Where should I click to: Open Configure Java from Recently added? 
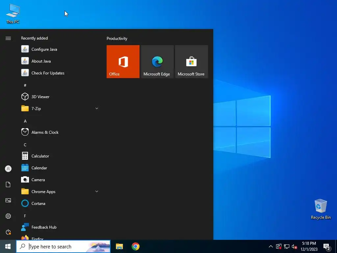point(60,49)
